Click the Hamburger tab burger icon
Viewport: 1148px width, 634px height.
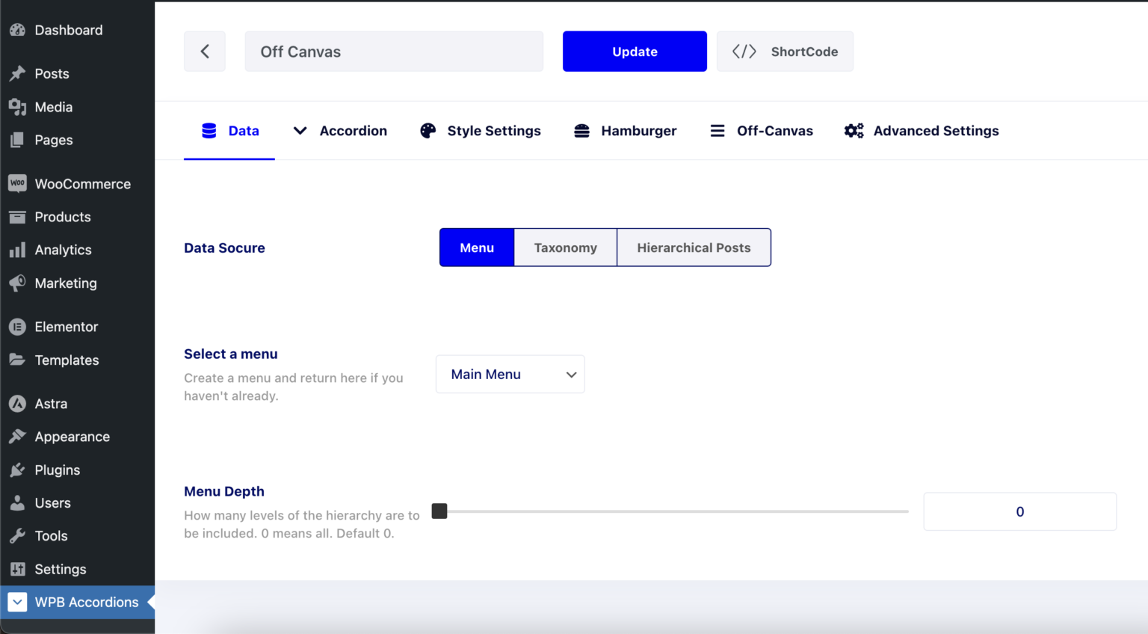click(x=581, y=129)
